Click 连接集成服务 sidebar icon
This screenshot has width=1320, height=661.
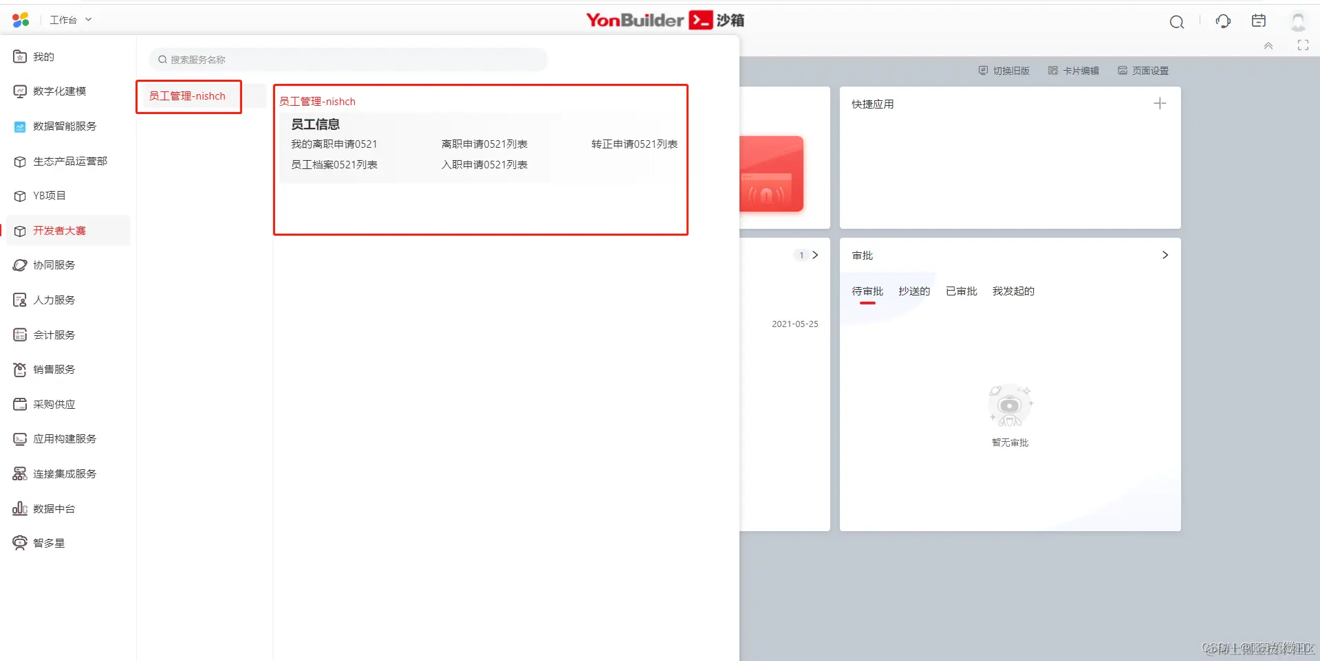[x=20, y=474]
